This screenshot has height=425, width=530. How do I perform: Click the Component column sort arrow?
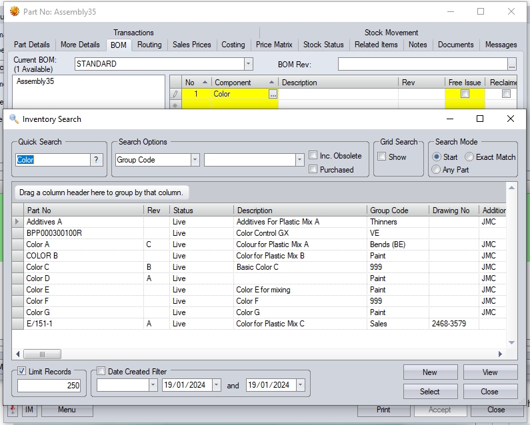[271, 83]
